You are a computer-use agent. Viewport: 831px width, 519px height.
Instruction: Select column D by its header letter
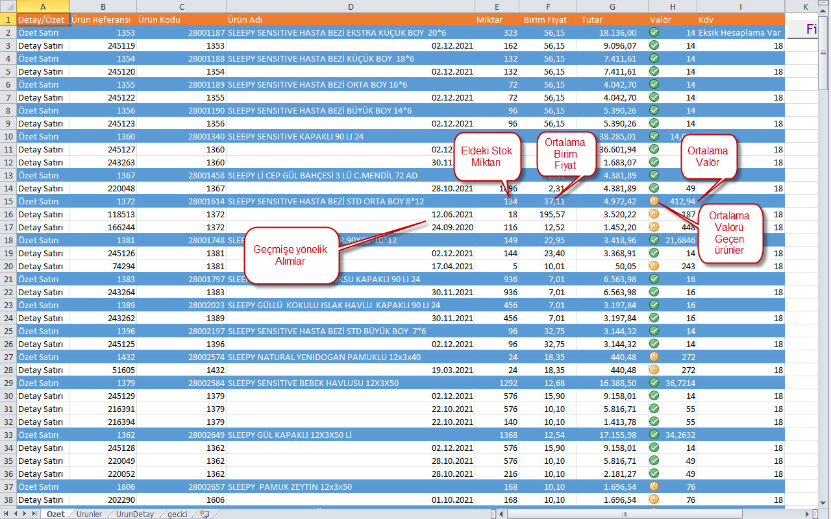(351, 6)
